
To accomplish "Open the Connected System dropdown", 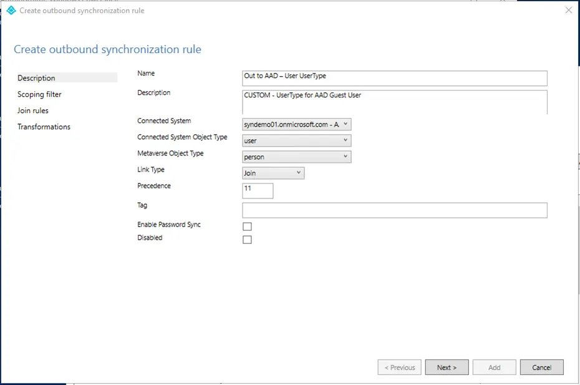I will [x=297, y=125].
